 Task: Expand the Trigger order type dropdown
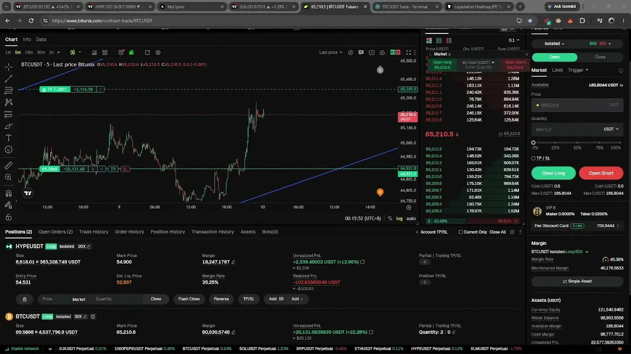tap(578, 70)
